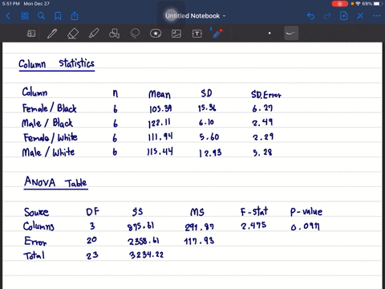Tap the 'F-stat' column header
Viewport: 385px width, 289px height.
(x=254, y=211)
